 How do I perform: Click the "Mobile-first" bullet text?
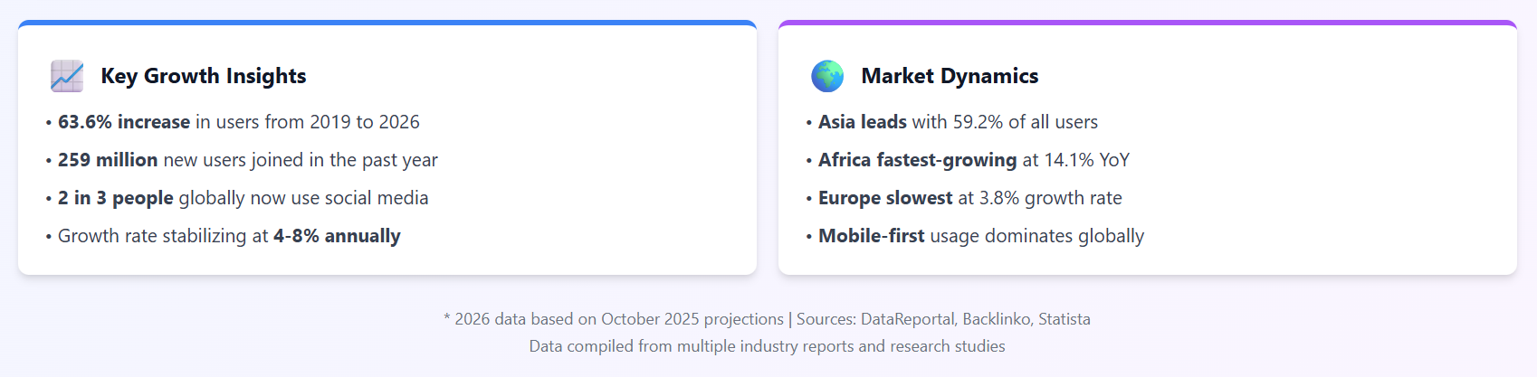coord(872,236)
